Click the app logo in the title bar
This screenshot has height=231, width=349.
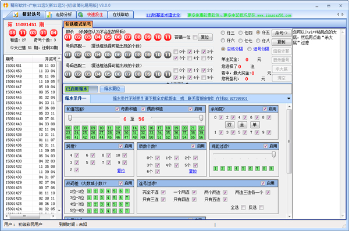[x=6, y=5]
